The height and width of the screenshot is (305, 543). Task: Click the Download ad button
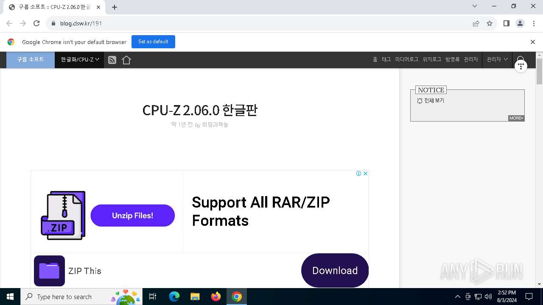point(335,270)
